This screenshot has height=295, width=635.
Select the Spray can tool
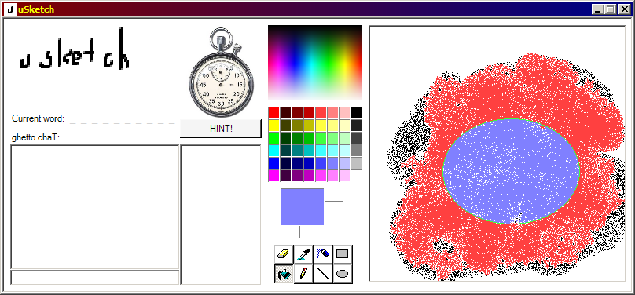[323, 254]
